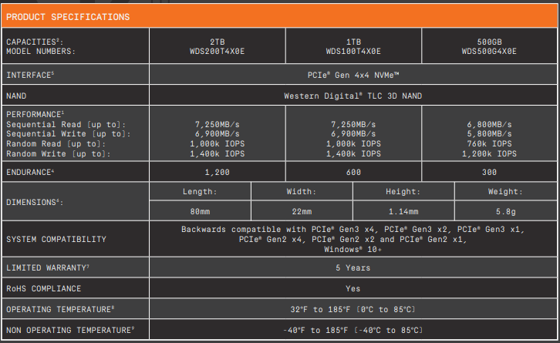Click the endurance value 600
Image resolution: width=560 pixels, height=343 pixels.
tap(353, 173)
